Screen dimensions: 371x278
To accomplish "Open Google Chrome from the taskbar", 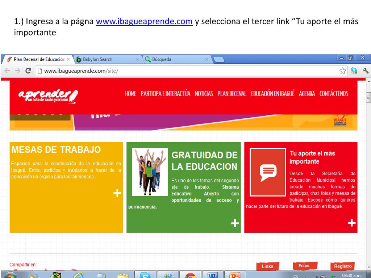I will (x=191, y=275).
